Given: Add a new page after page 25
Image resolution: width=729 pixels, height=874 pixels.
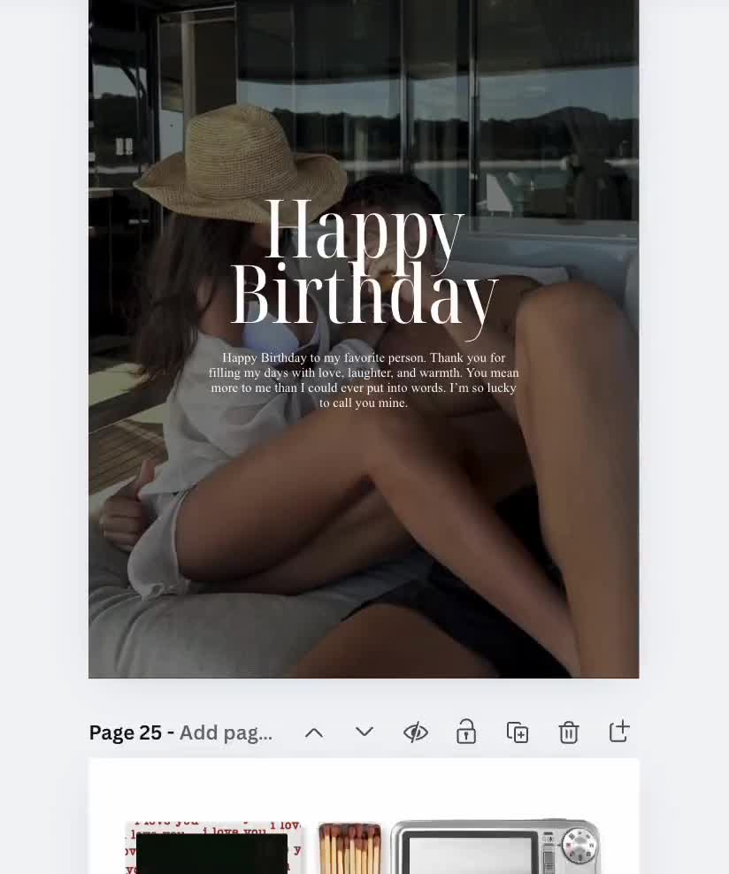Looking at the screenshot, I should pyautogui.click(x=619, y=732).
